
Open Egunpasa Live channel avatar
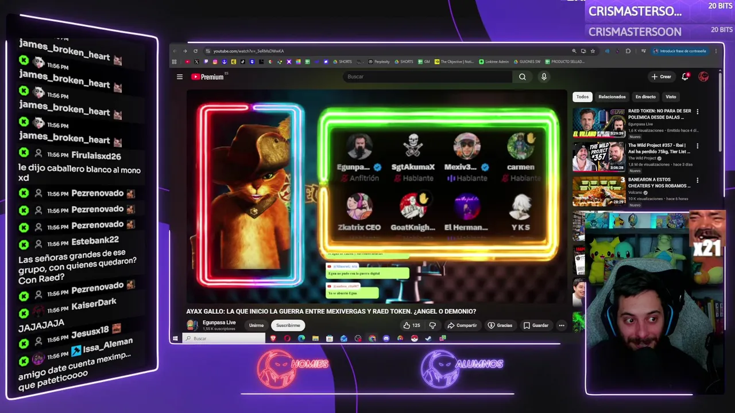tap(192, 325)
